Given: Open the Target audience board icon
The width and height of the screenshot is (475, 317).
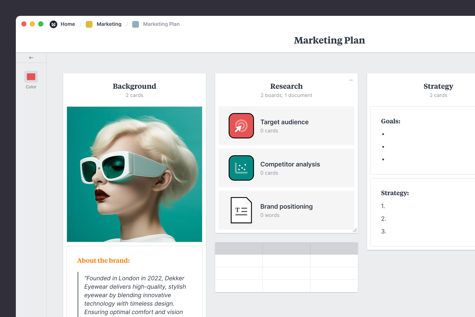Looking at the screenshot, I should [241, 126].
